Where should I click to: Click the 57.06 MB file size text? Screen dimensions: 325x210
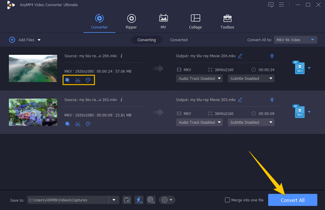coord(123,71)
